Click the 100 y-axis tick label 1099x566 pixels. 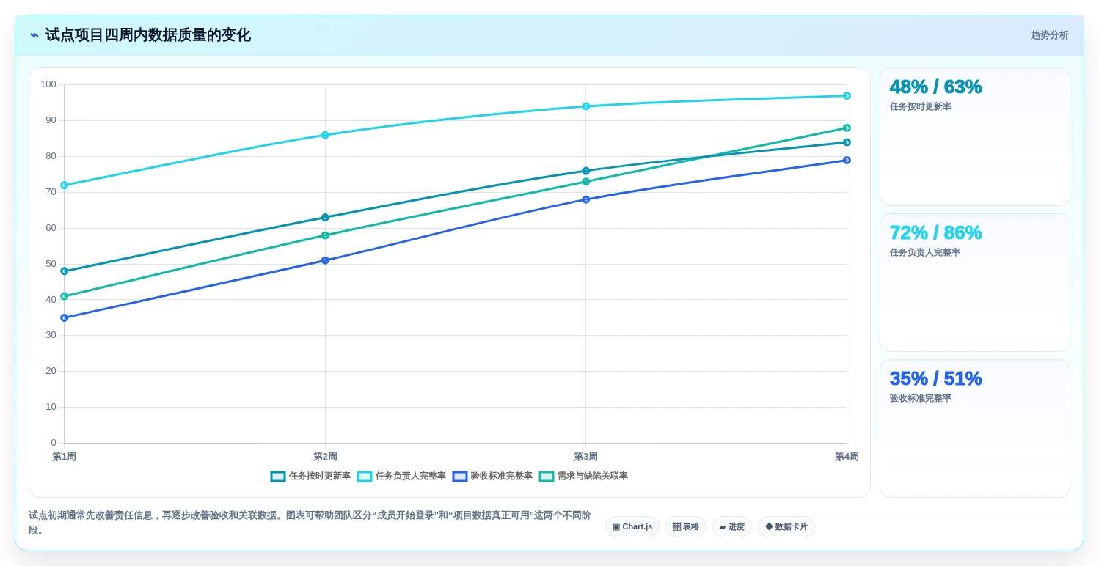coord(48,84)
